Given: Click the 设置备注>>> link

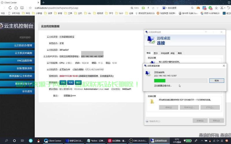Looking at the screenshot, I should click(69, 96).
